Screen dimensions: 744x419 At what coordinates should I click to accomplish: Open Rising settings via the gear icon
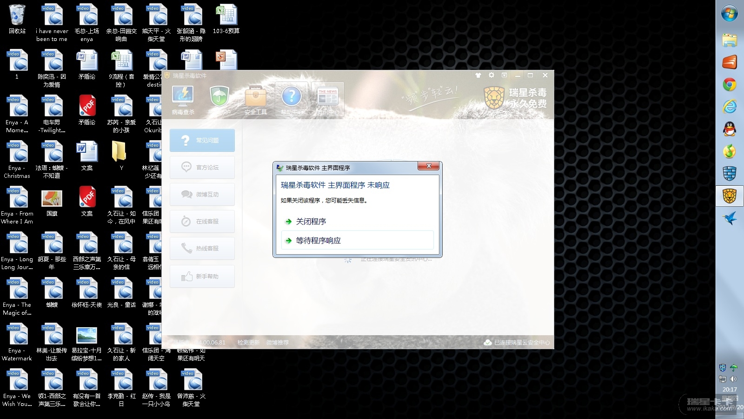coord(492,75)
